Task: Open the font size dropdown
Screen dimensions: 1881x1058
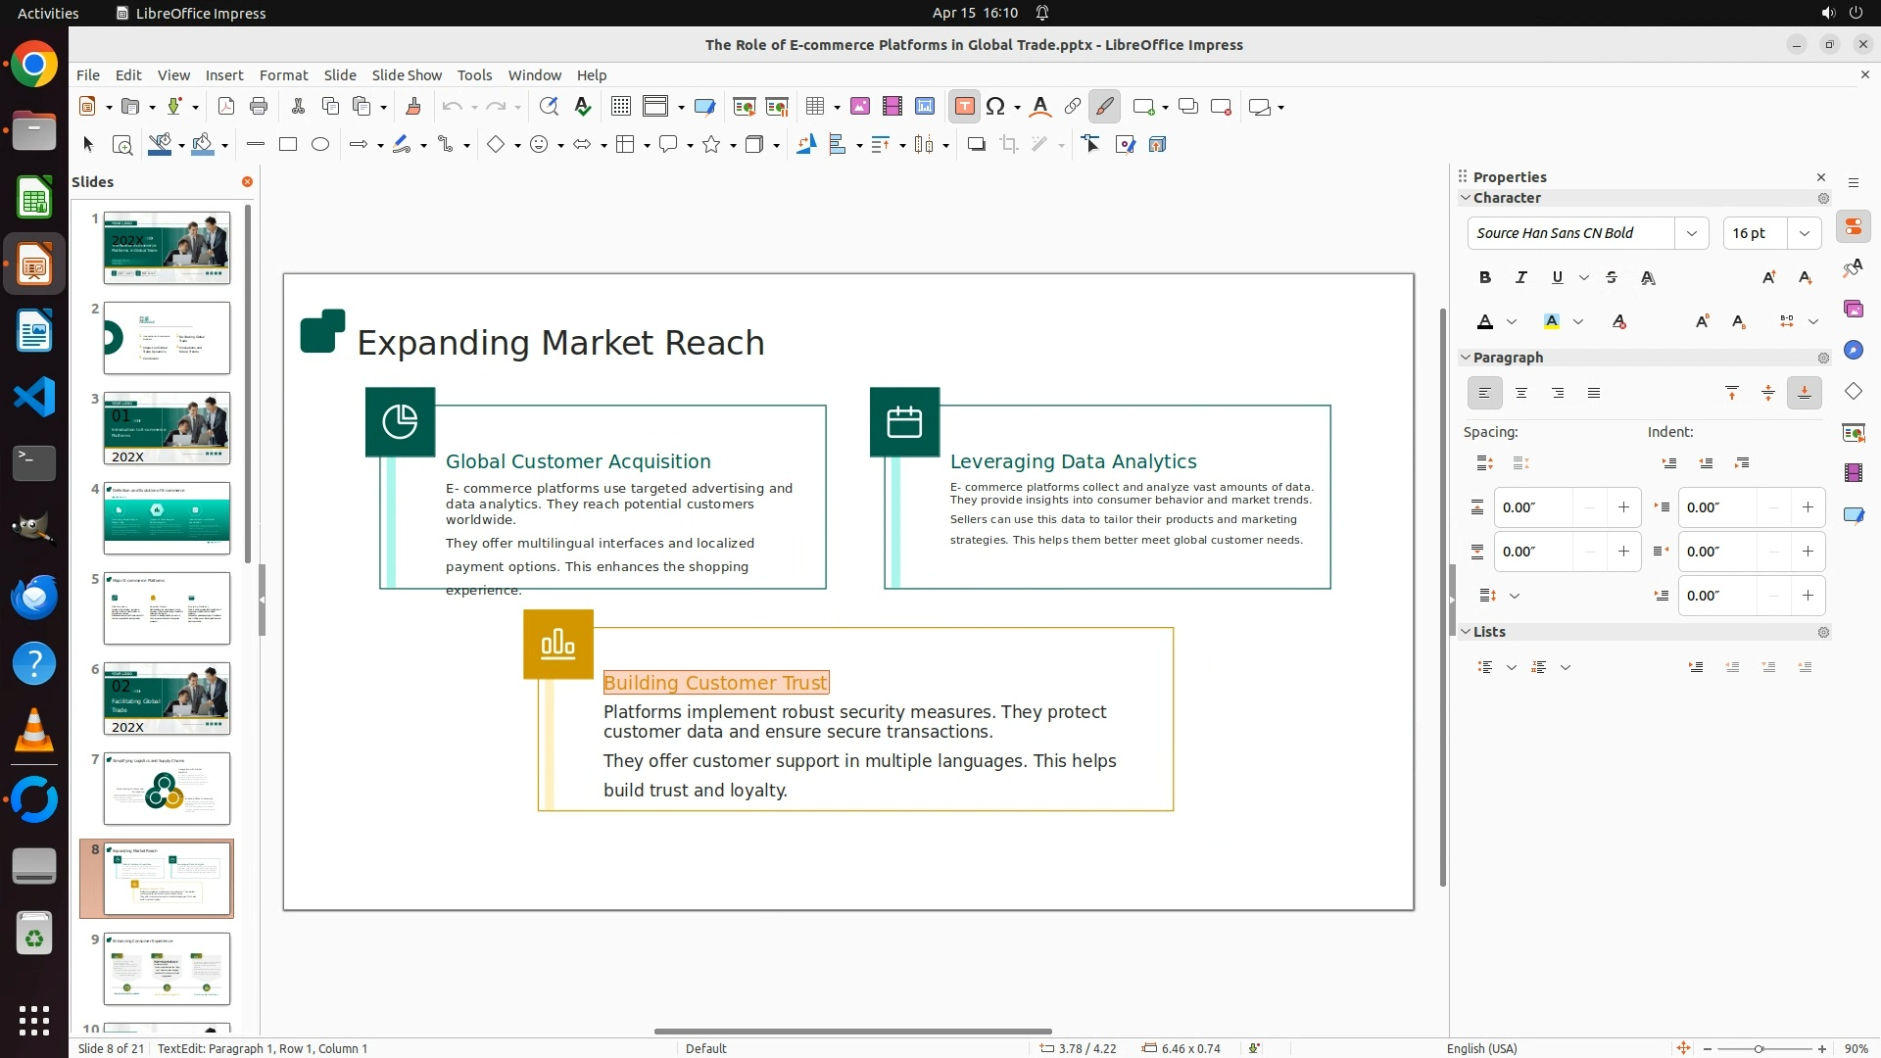Action: [1804, 233]
